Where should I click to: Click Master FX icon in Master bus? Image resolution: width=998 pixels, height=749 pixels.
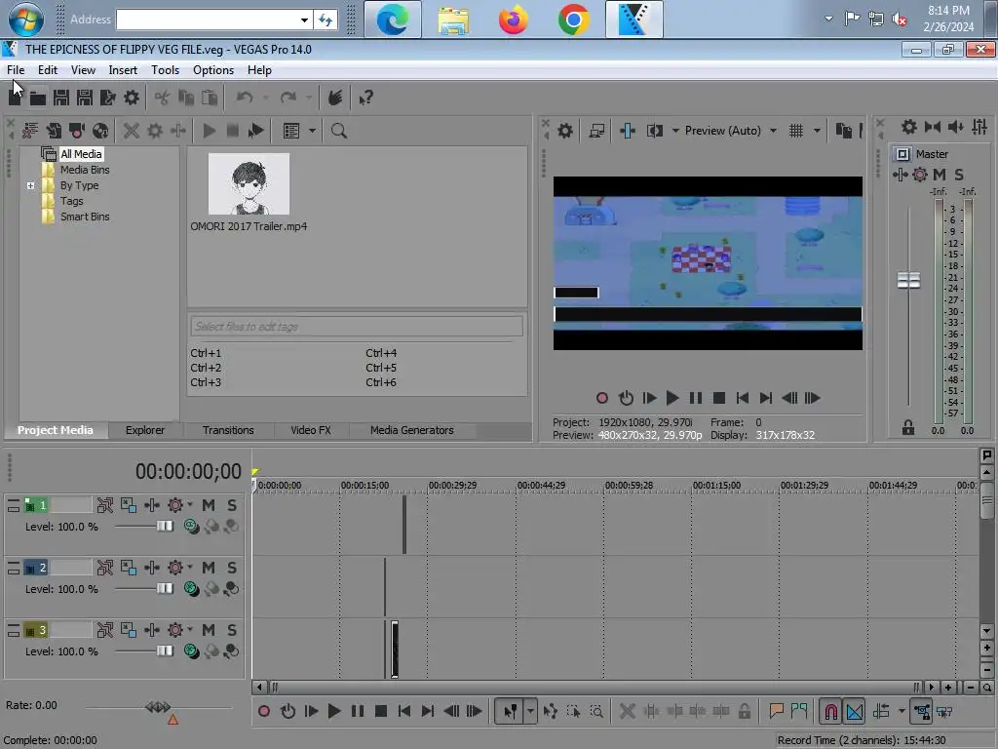click(900, 175)
